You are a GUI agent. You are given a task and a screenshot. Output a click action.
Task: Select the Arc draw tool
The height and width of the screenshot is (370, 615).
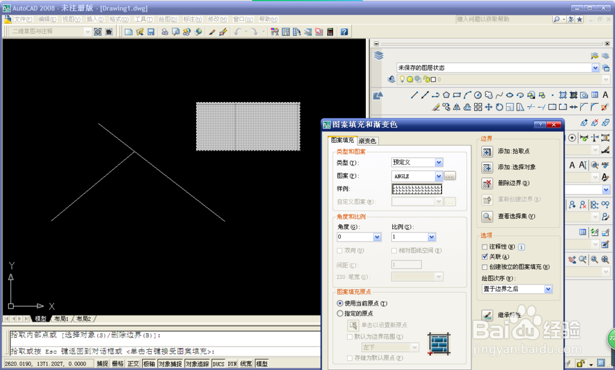pos(467,95)
